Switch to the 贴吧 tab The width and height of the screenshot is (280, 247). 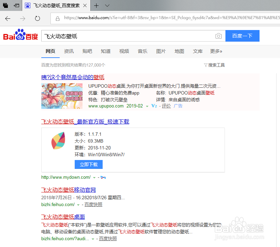click(87, 51)
